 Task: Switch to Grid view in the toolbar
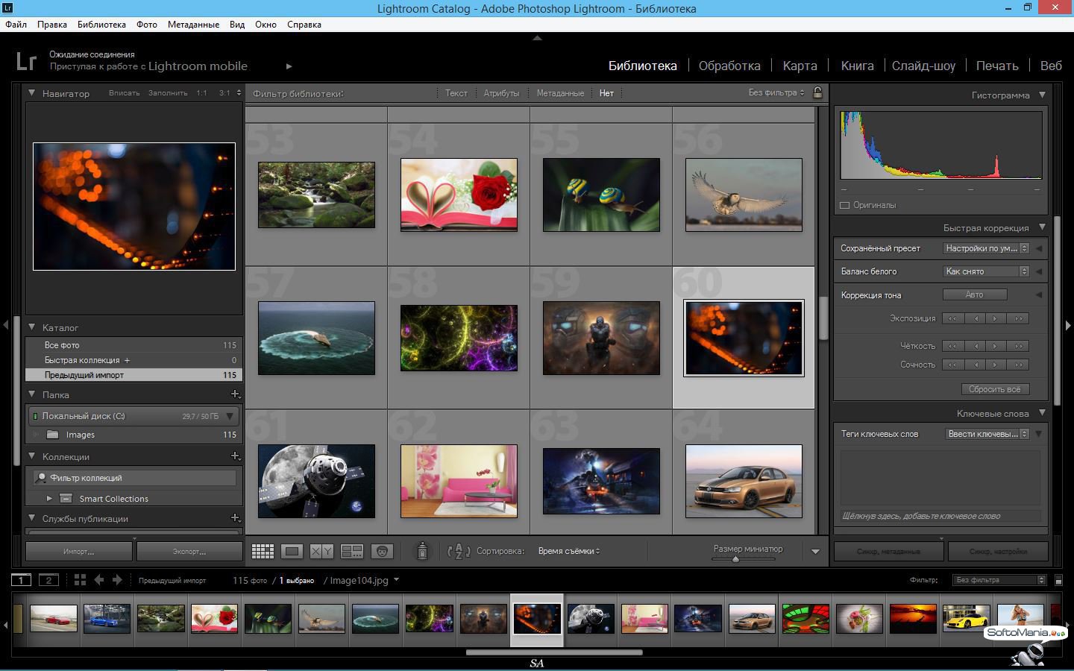(263, 551)
